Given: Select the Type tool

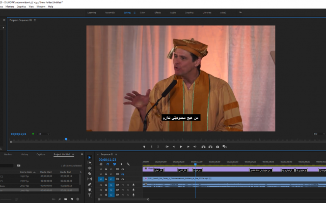Looking at the screenshot, I should click(90, 195).
